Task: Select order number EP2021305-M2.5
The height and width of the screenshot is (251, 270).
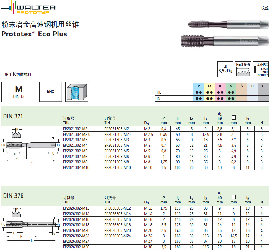Action: pos(118,134)
